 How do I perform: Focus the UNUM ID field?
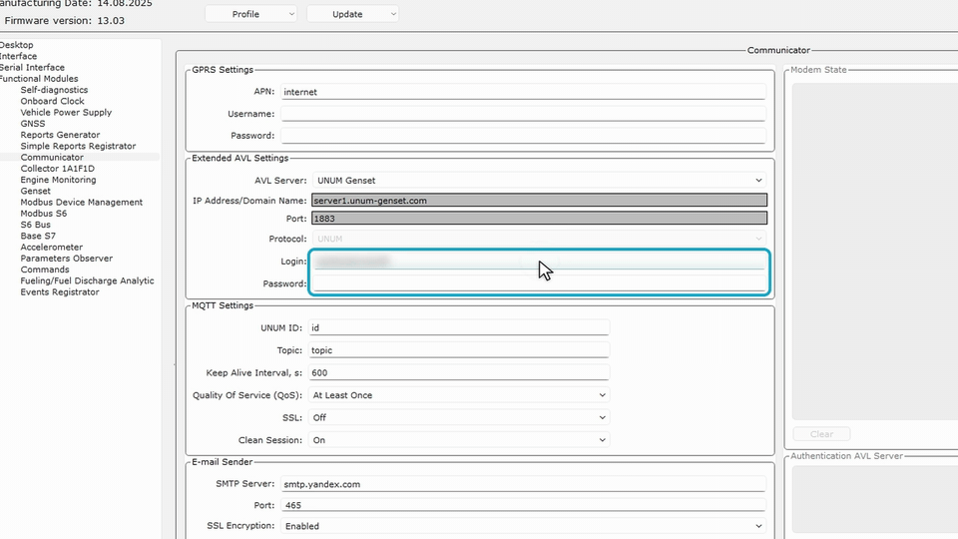[x=459, y=327]
